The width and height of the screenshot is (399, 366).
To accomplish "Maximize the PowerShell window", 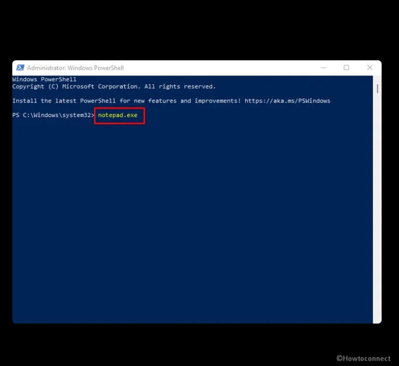I will coord(346,68).
